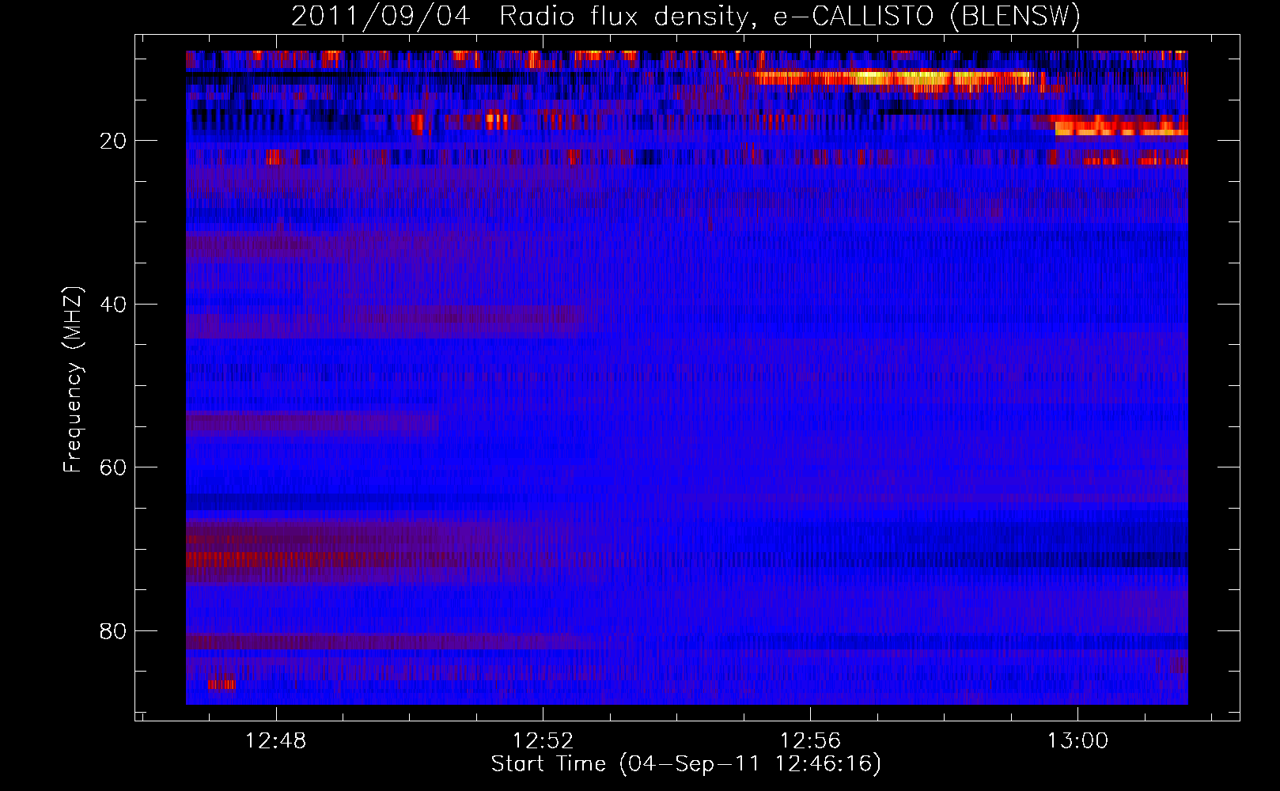
Task: Click the '20' frequency tick label
Action: click(113, 141)
